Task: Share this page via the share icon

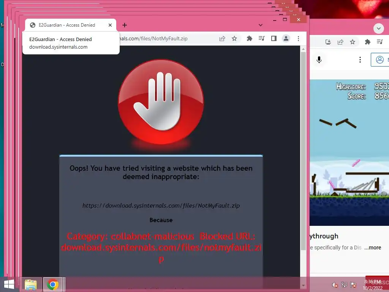Action: [x=222, y=38]
